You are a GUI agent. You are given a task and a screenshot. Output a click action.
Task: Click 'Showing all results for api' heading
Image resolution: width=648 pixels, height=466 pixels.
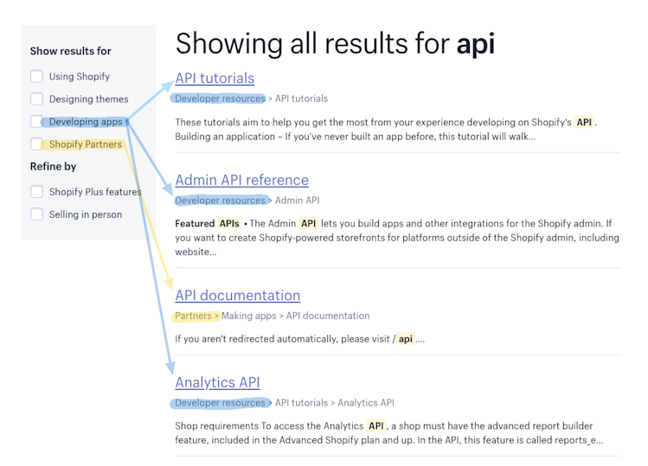click(335, 44)
